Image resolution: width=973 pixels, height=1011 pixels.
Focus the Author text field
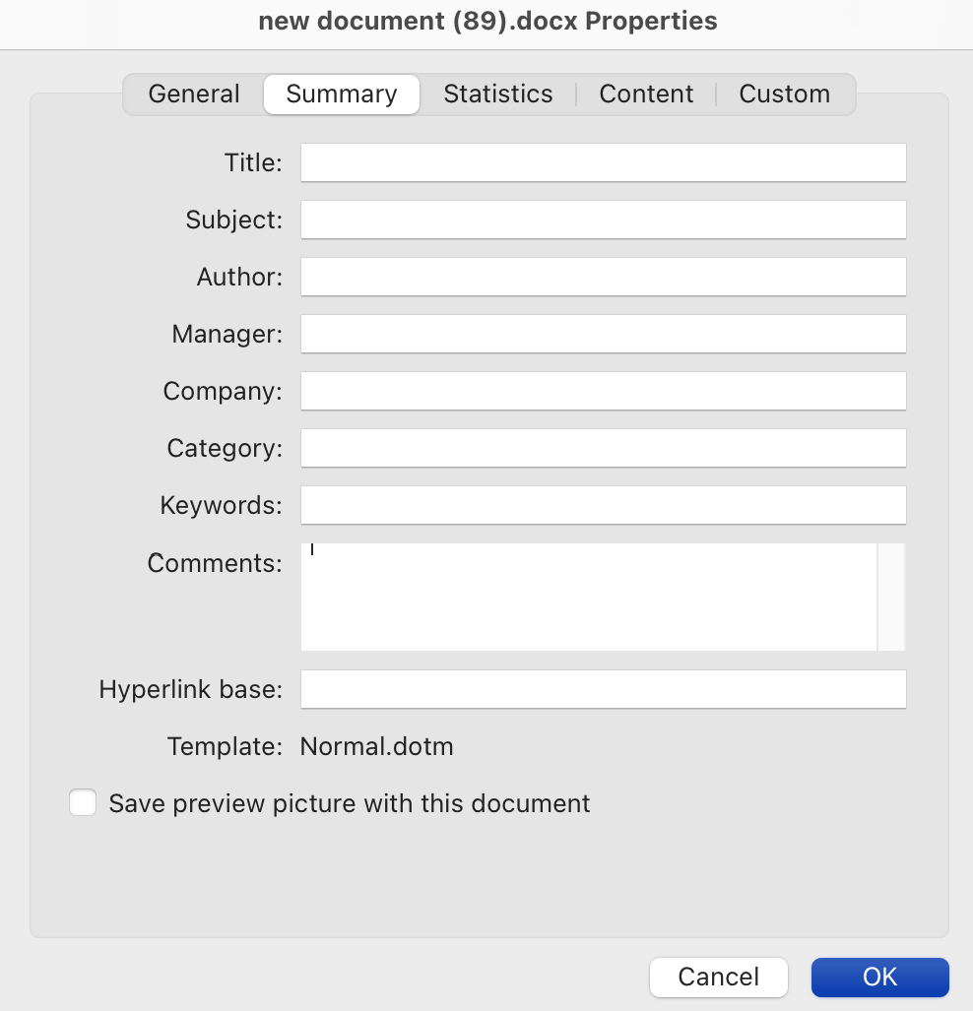(x=603, y=277)
